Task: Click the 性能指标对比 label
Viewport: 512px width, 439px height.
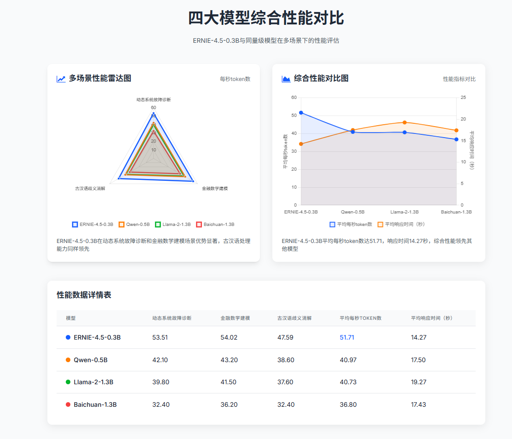Action: point(459,79)
